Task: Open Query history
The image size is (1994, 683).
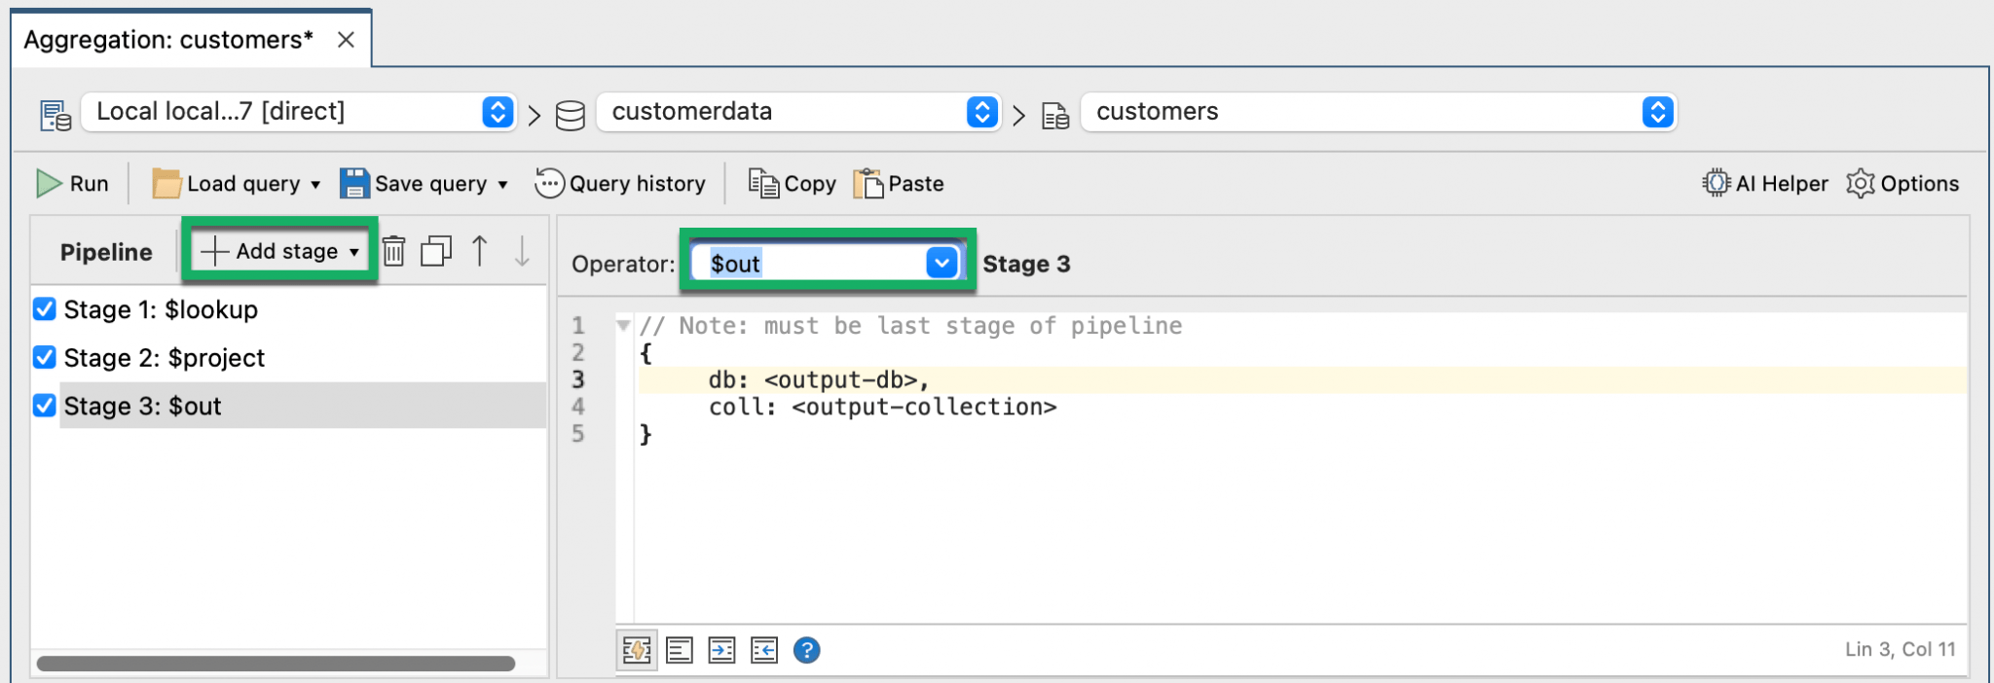Action: [620, 184]
